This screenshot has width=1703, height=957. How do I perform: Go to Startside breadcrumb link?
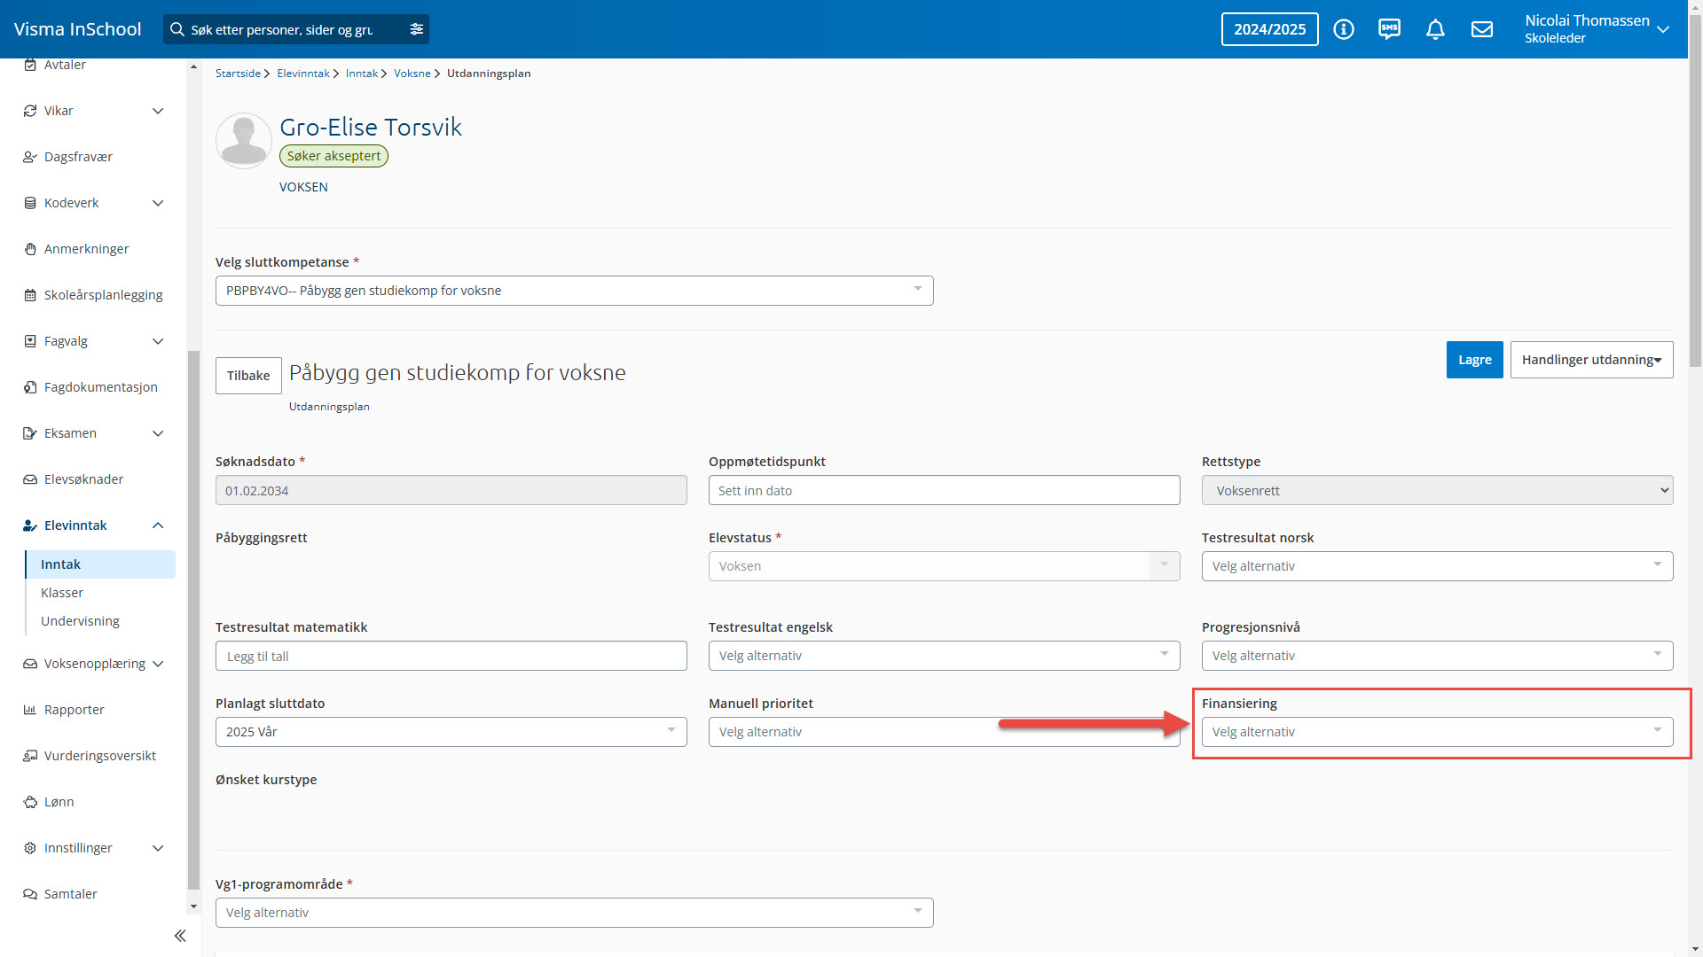point(238,74)
